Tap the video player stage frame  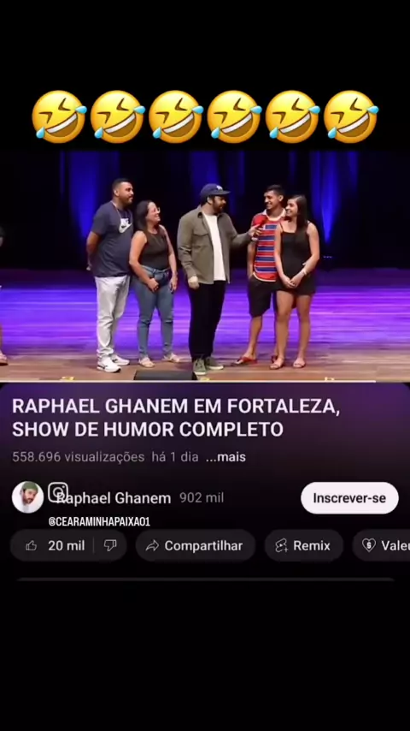pos(205,265)
